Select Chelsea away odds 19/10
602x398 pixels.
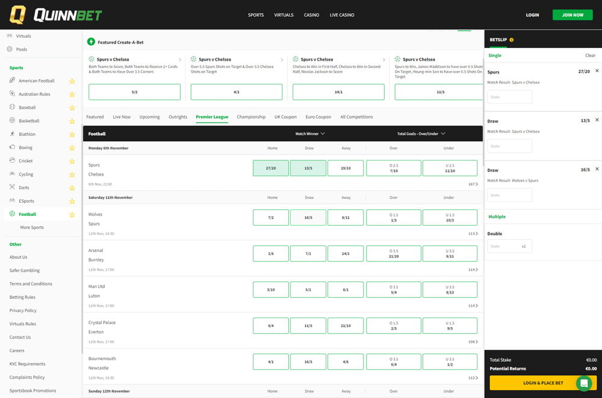pyautogui.click(x=346, y=168)
